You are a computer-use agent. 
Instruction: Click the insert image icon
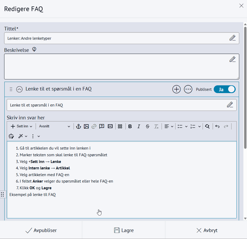pyautogui.click(x=86, y=126)
